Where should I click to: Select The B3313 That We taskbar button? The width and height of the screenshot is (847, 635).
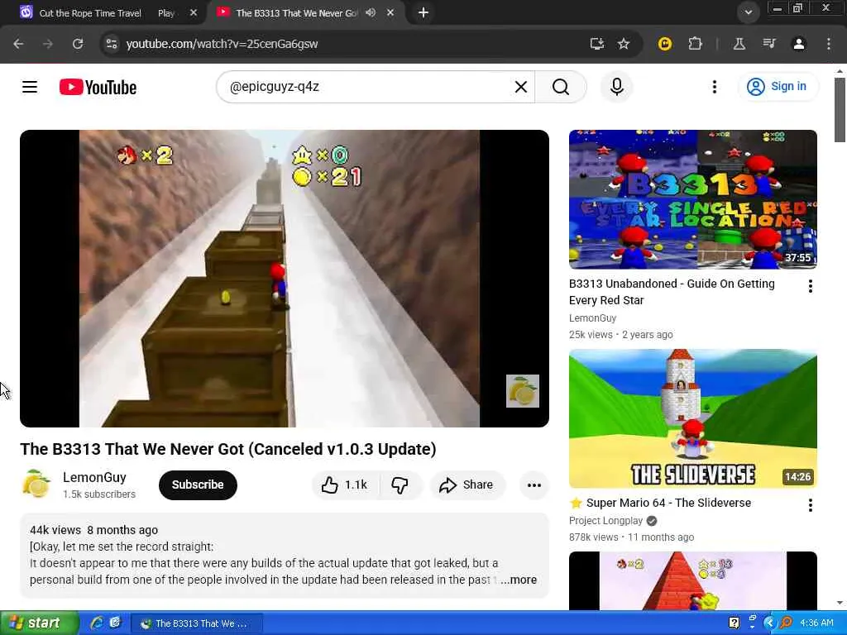coord(197,623)
